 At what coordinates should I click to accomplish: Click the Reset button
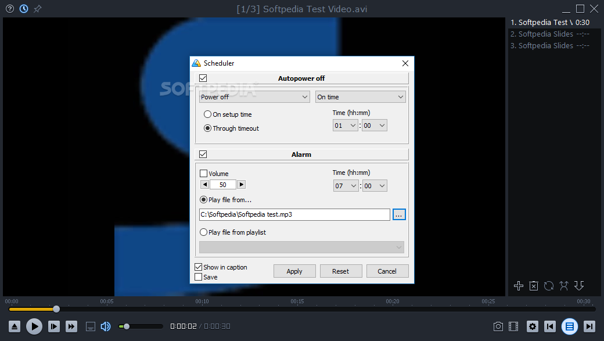(x=340, y=271)
